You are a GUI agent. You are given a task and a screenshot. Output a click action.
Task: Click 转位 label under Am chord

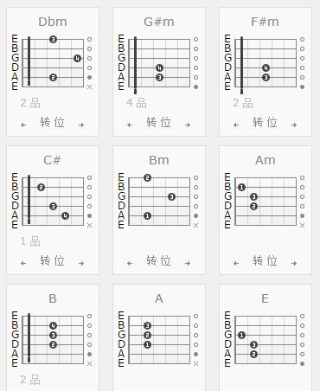265,260
